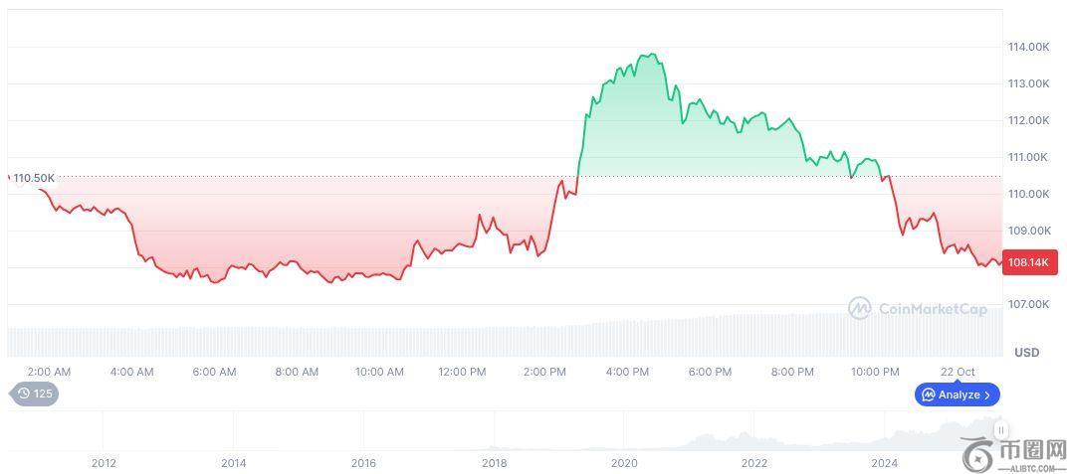
Task: Click the CoinMarketCap watermark logo icon
Action: 859,309
